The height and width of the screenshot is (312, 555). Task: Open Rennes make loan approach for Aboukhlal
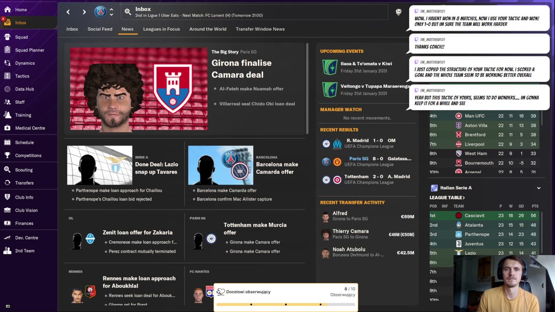[139, 282]
